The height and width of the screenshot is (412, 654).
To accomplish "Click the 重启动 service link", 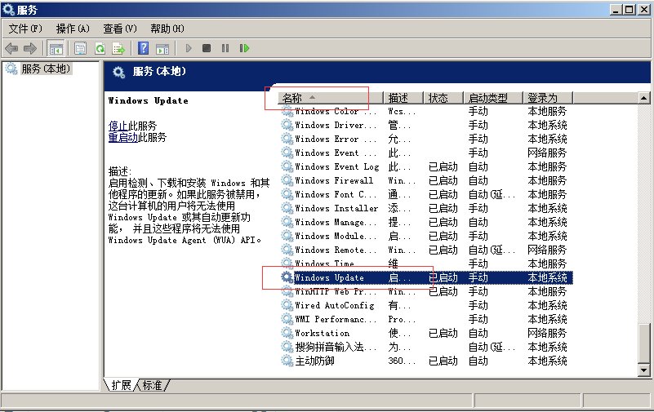I will click(x=123, y=137).
